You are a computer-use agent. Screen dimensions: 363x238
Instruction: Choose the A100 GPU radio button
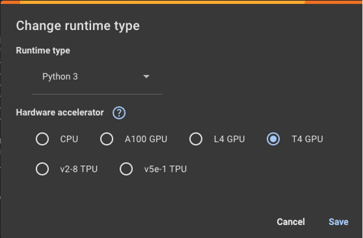(x=106, y=139)
